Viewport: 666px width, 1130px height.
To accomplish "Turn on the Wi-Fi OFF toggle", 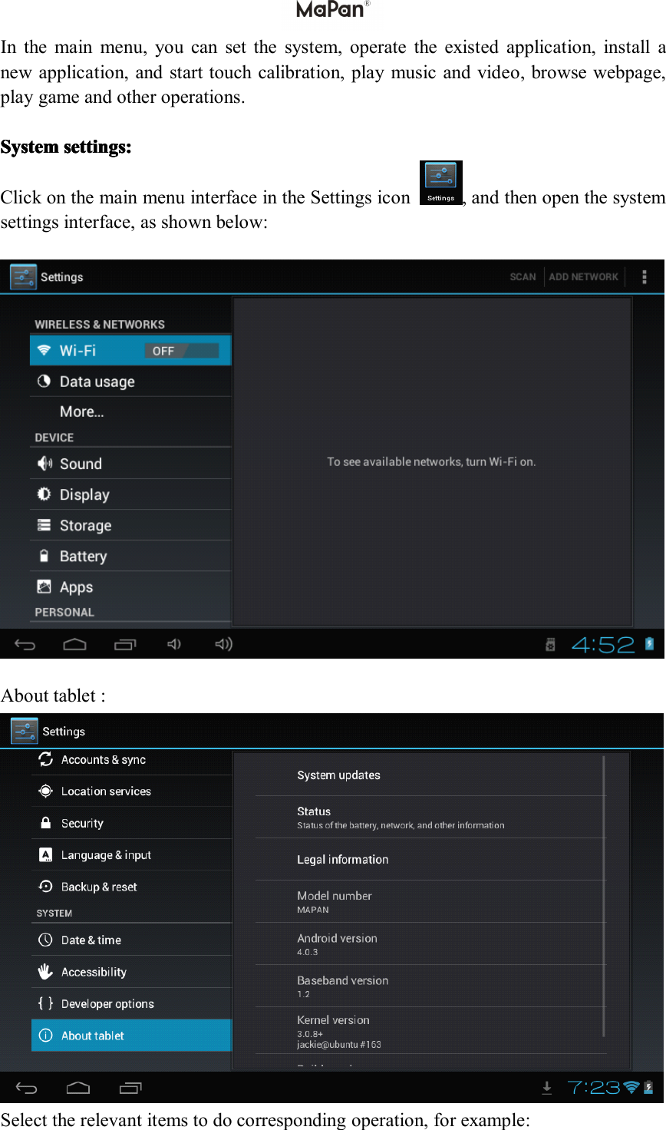I will click(182, 349).
